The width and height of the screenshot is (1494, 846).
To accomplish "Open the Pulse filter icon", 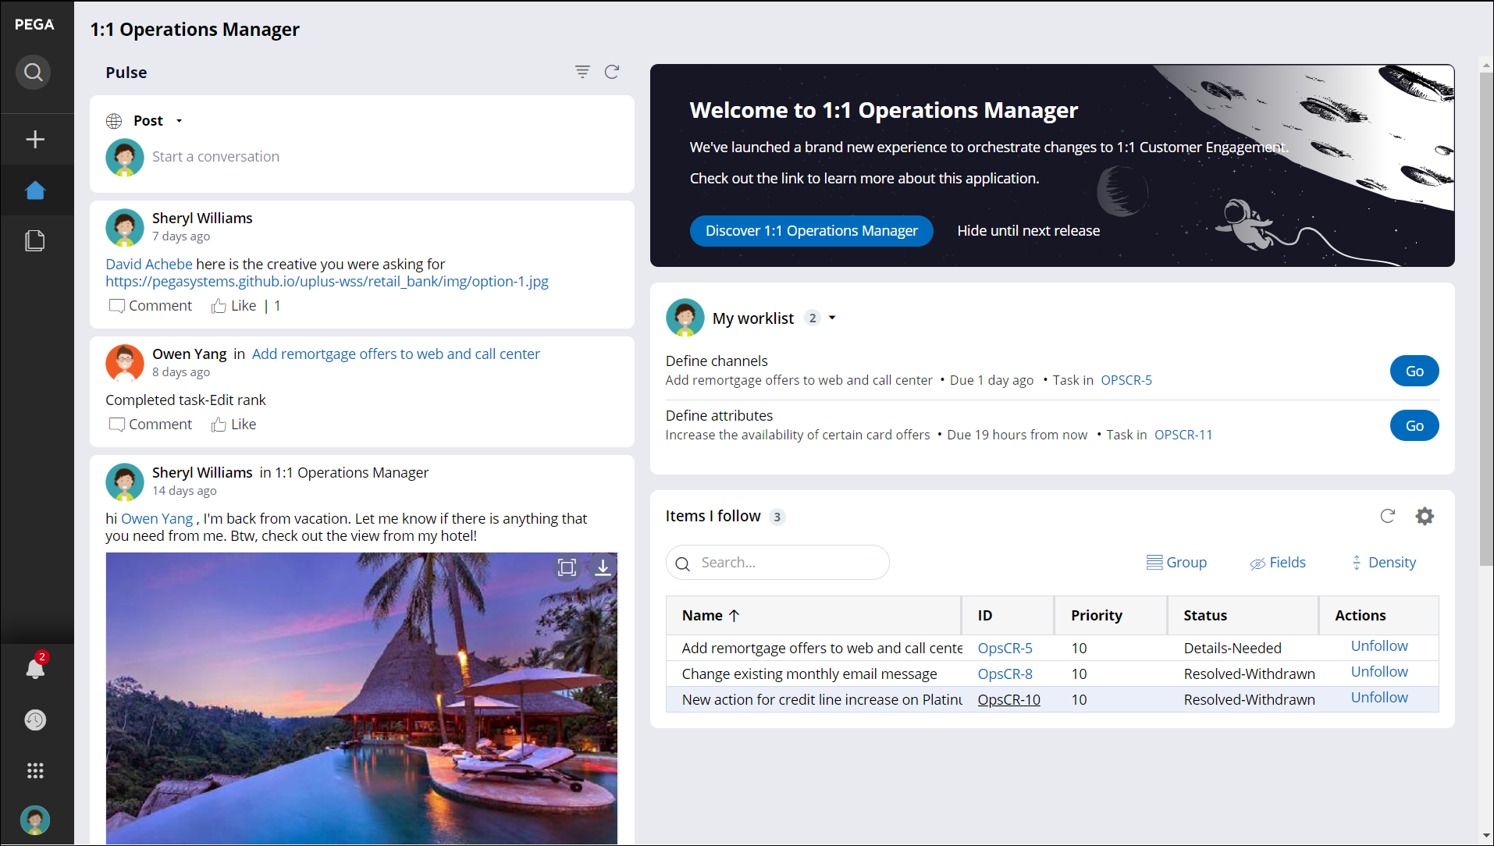I will 582,72.
